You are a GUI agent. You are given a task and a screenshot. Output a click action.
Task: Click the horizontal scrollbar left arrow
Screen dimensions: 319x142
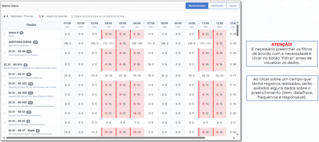pyautogui.click(x=3, y=138)
